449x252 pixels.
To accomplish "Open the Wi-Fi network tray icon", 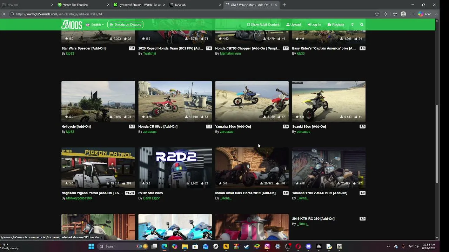I will pyautogui.click(x=410, y=246).
